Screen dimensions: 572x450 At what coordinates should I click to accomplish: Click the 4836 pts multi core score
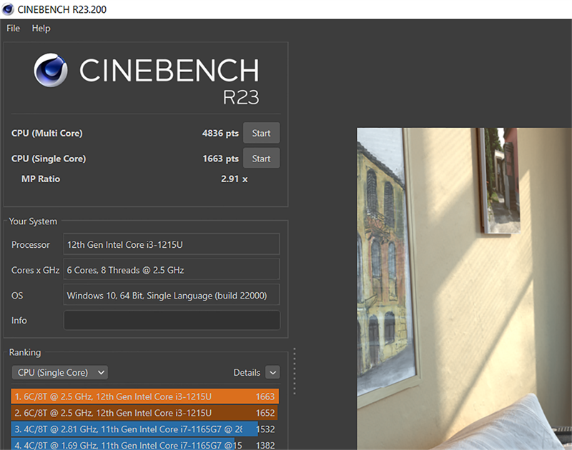pyautogui.click(x=220, y=133)
